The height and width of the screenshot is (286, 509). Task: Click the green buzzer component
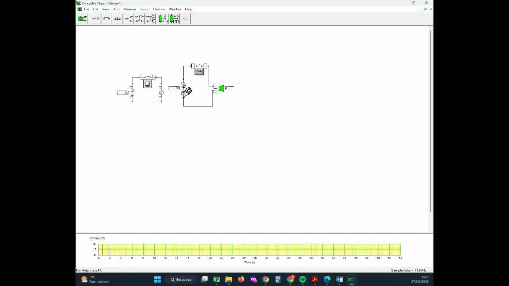click(x=221, y=88)
